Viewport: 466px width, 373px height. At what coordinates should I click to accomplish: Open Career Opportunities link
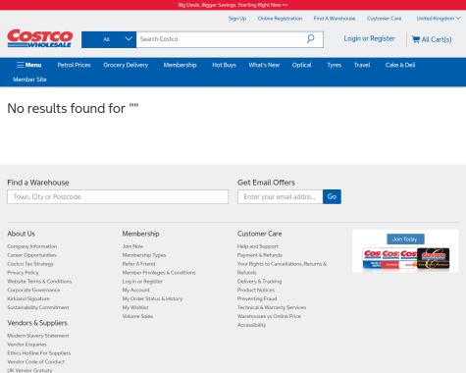coord(31,255)
